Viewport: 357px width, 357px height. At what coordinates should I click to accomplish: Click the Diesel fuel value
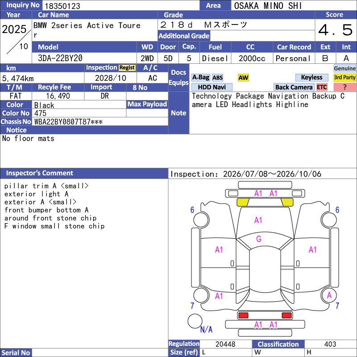[215, 58]
